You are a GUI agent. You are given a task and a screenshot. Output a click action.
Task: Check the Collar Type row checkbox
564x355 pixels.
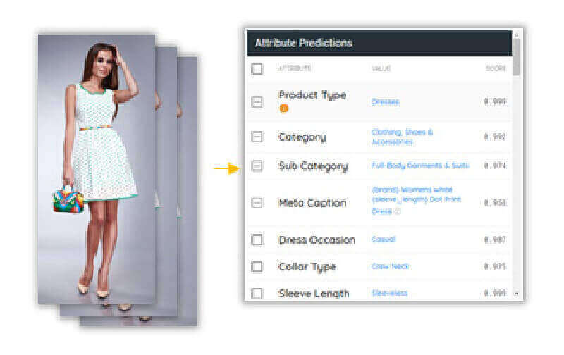pyautogui.click(x=257, y=267)
